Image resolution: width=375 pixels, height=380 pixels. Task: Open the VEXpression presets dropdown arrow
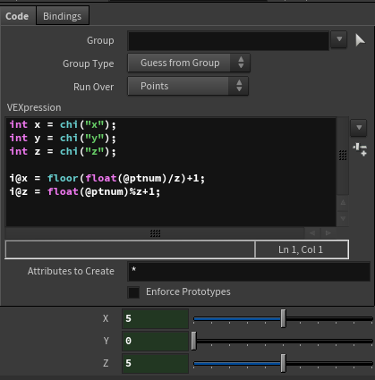tap(359, 128)
